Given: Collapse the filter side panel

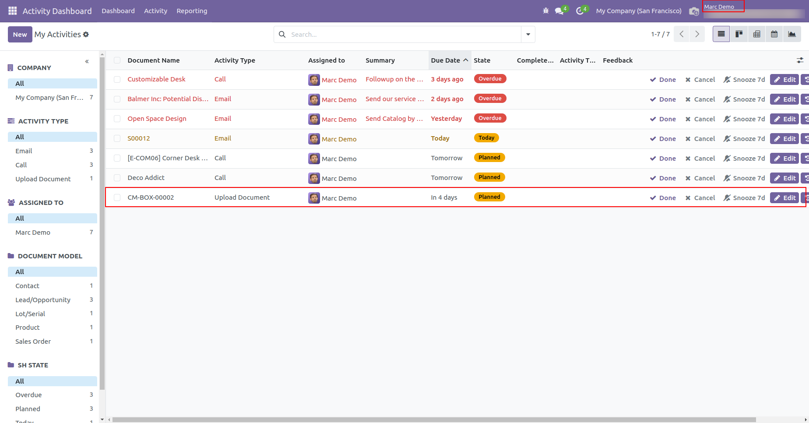Looking at the screenshot, I should [x=87, y=61].
